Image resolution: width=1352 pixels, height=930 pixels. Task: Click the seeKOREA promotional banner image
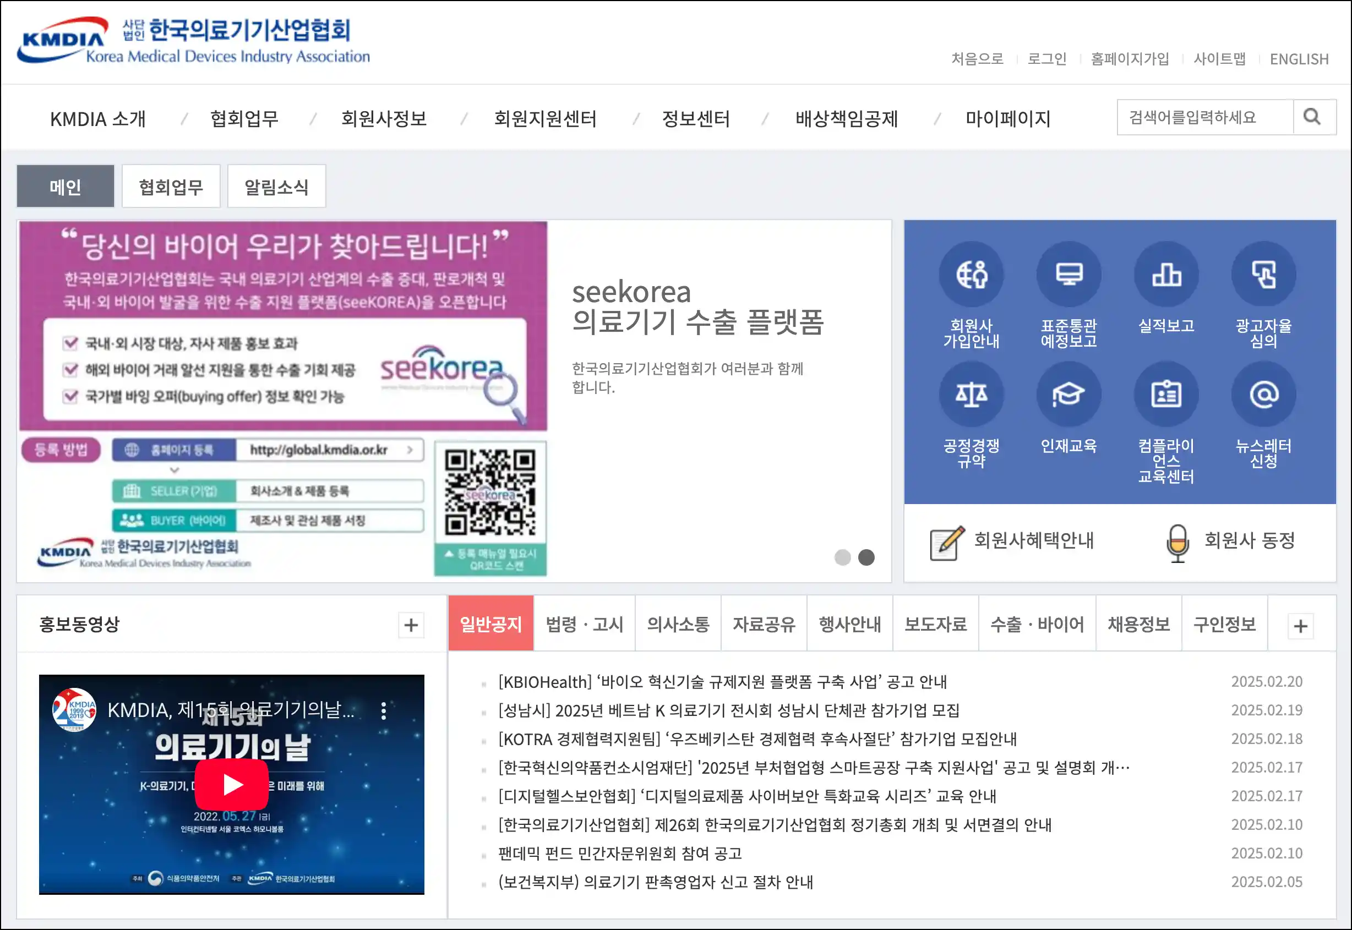tap(282, 399)
